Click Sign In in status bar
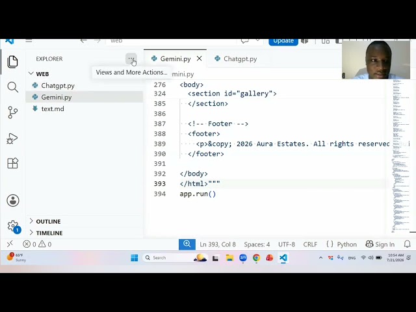The height and width of the screenshot is (312, 416). (x=380, y=244)
